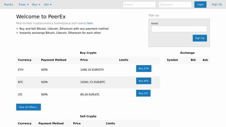Expand the Buy dropdown in navbar
226x127 pixels.
[36, 5]
